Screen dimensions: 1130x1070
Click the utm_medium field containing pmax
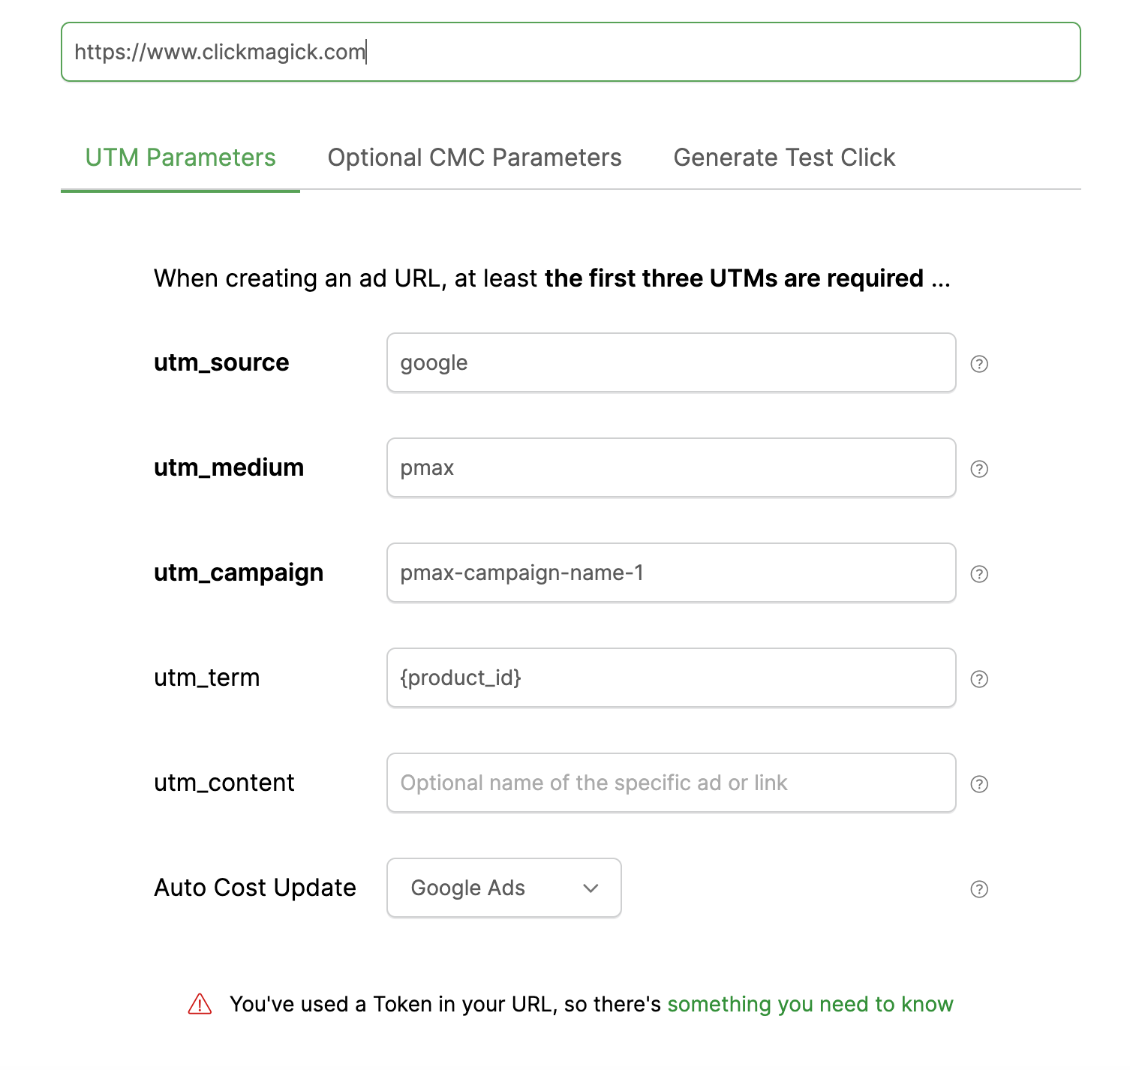tap(671, 467)
